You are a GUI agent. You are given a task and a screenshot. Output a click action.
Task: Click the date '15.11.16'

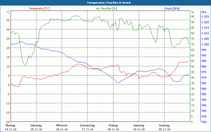point(36,129)
